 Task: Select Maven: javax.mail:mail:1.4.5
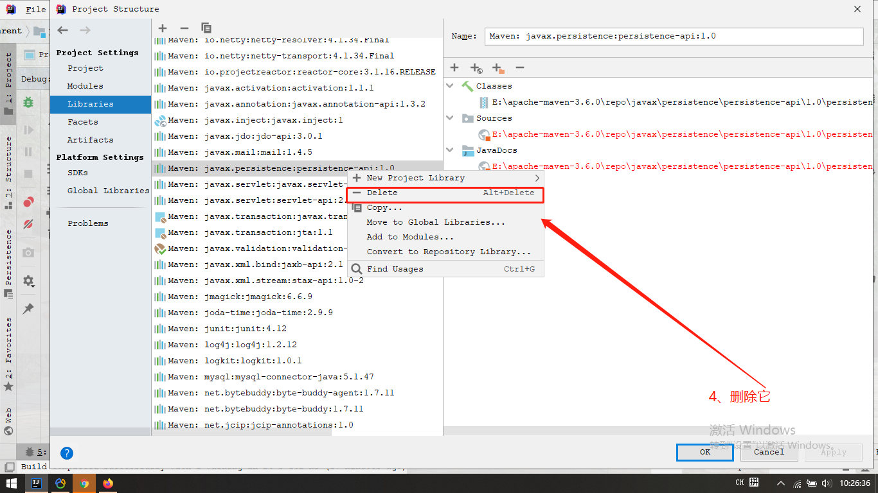pos(298,152)
